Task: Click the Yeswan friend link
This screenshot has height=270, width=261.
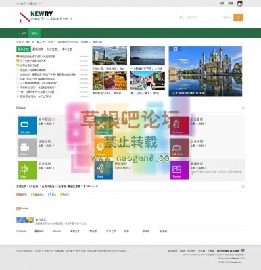Action: [57, 231]
